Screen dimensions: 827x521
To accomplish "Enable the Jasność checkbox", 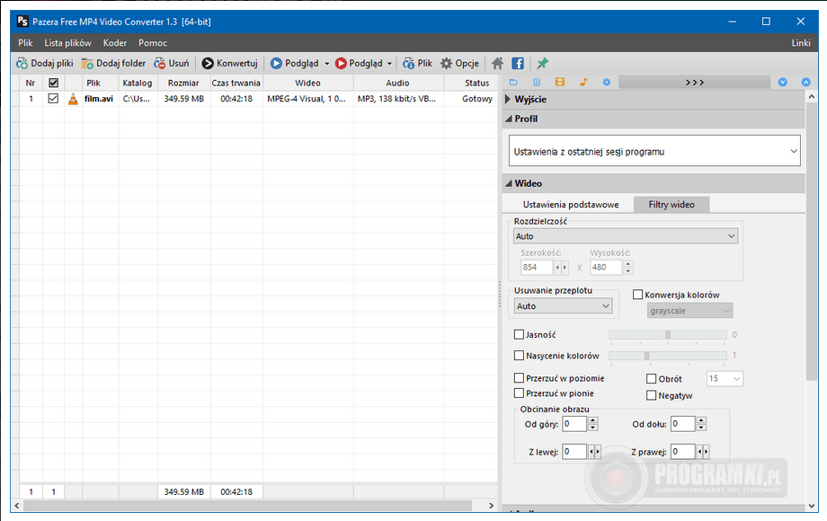I will 519,334.
